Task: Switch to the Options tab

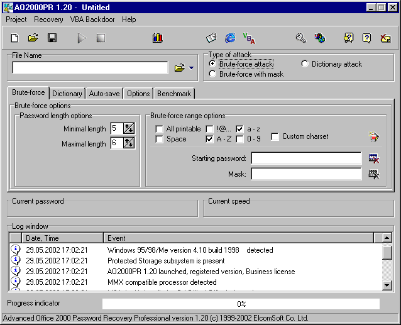Action: 138,94
